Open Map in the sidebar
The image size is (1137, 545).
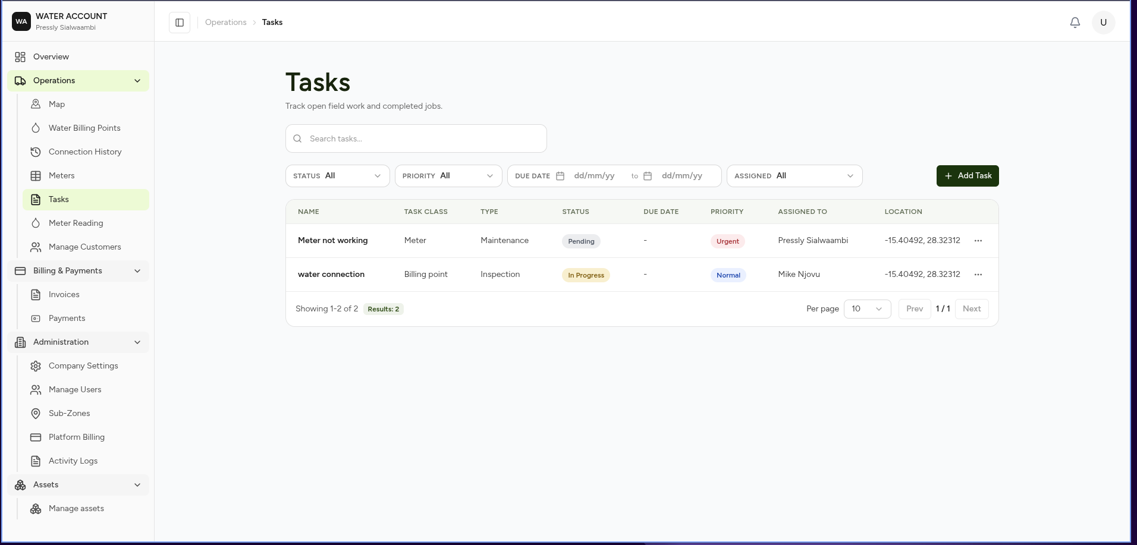(x=86, y=105)
